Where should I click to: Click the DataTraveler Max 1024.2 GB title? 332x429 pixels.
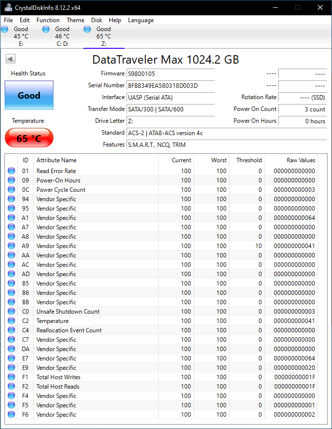(x=166, y=60)
